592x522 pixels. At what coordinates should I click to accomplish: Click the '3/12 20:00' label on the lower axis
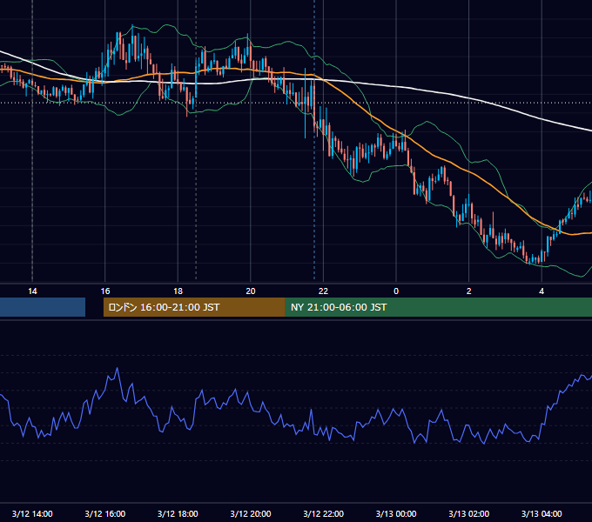coord(251,513)
